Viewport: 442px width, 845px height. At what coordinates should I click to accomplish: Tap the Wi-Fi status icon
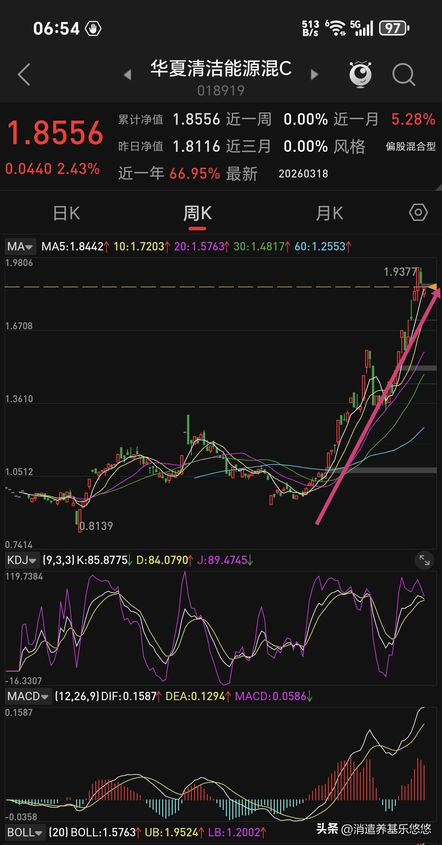pyautogui.click(x=335, y=28)
